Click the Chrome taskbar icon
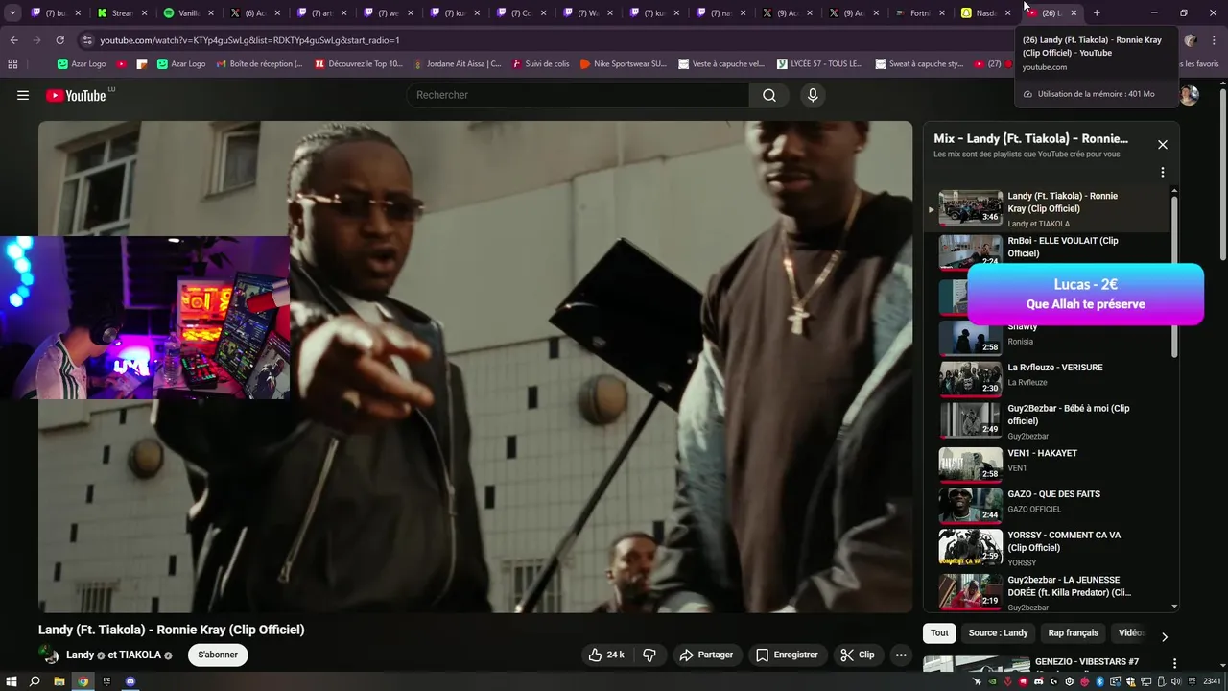 [83, 681]
